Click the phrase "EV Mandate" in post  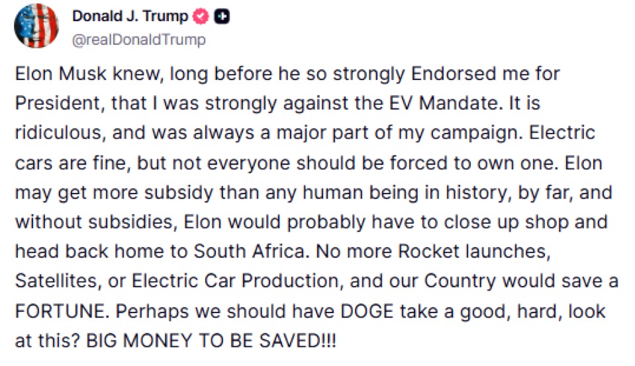click(442, 103)
